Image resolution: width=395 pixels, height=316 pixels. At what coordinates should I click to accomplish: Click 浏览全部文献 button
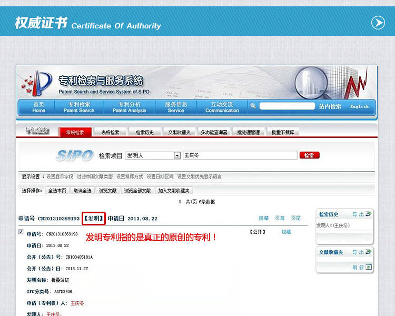pyautogui.click(x=137, y=191)
